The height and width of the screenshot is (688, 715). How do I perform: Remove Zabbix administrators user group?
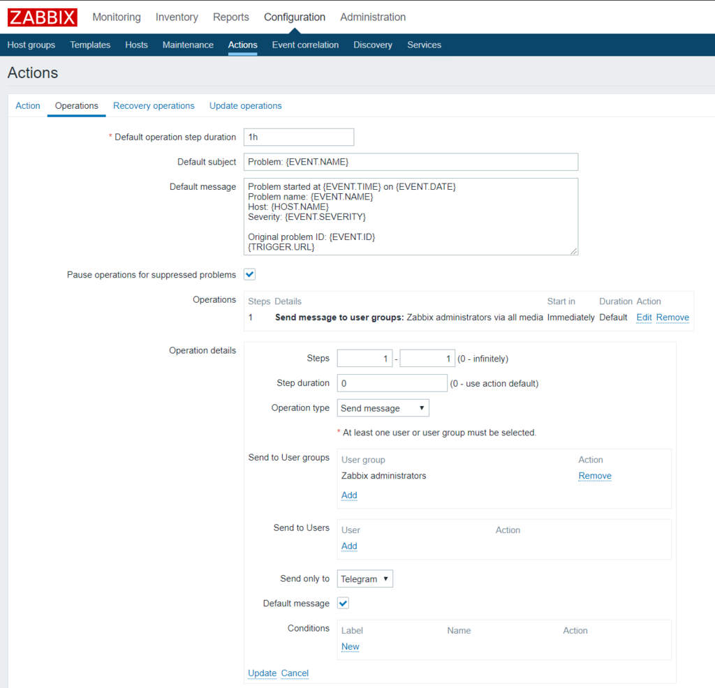[x=595, y=476]
